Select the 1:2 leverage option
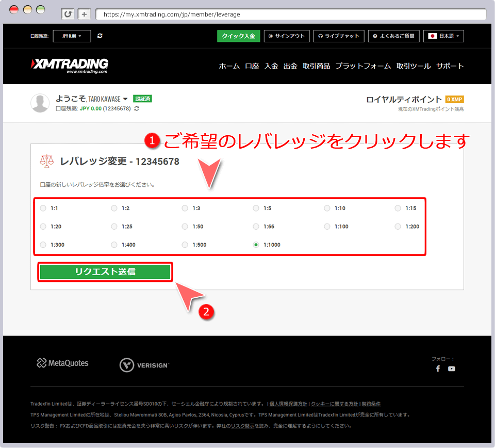The image size is (495, 448). (x=114, y=208)
